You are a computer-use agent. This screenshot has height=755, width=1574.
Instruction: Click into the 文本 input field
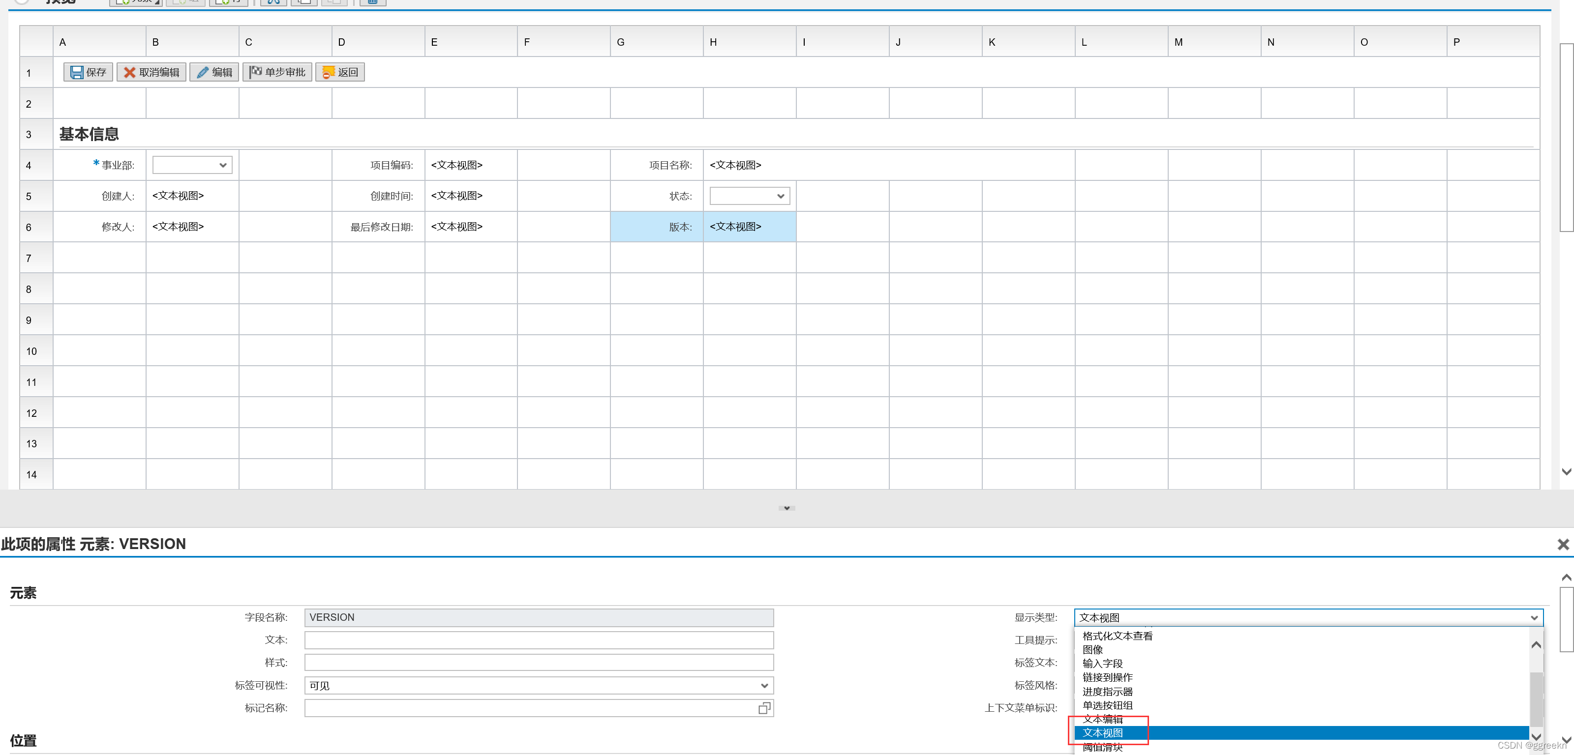coord(538,640)
